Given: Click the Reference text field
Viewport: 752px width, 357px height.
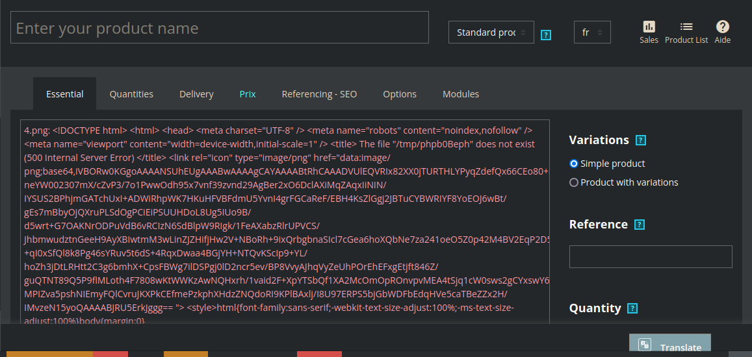Looking at the screenshot, I should 651,256.
